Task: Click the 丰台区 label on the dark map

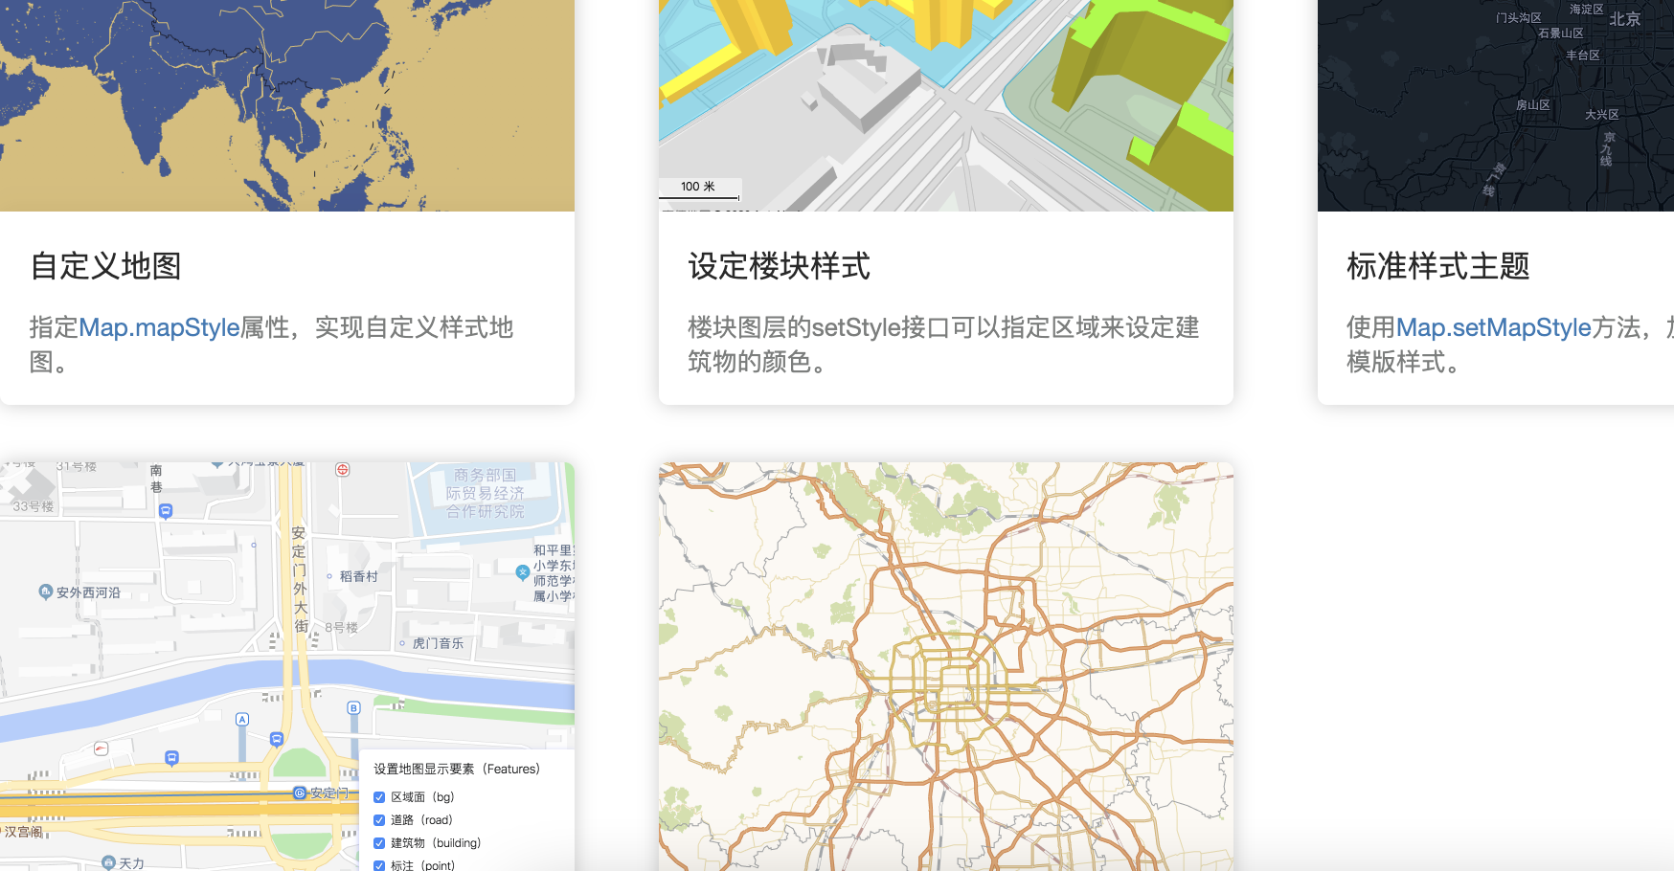Action: pos(1582,56)
